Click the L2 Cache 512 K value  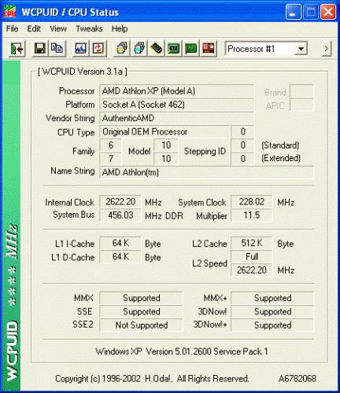point(252,243)
